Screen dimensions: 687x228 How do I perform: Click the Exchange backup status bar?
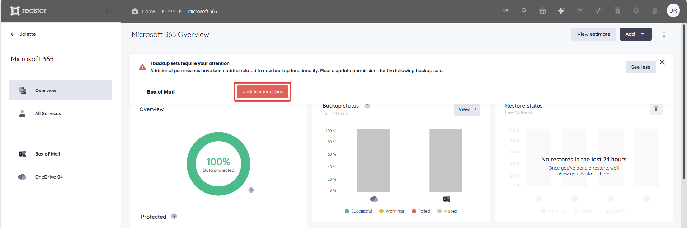446,160
